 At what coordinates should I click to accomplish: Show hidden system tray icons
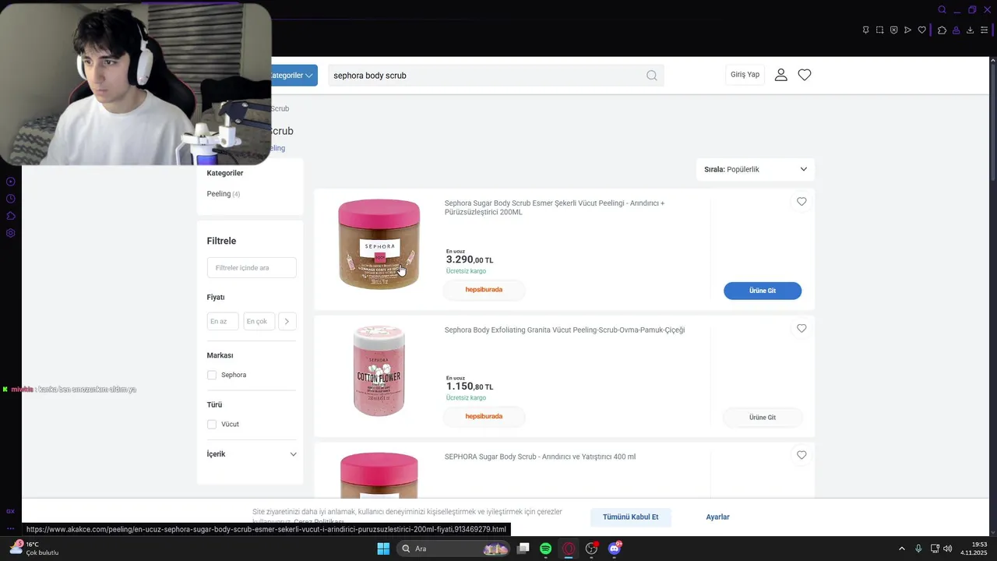point(902,549)
